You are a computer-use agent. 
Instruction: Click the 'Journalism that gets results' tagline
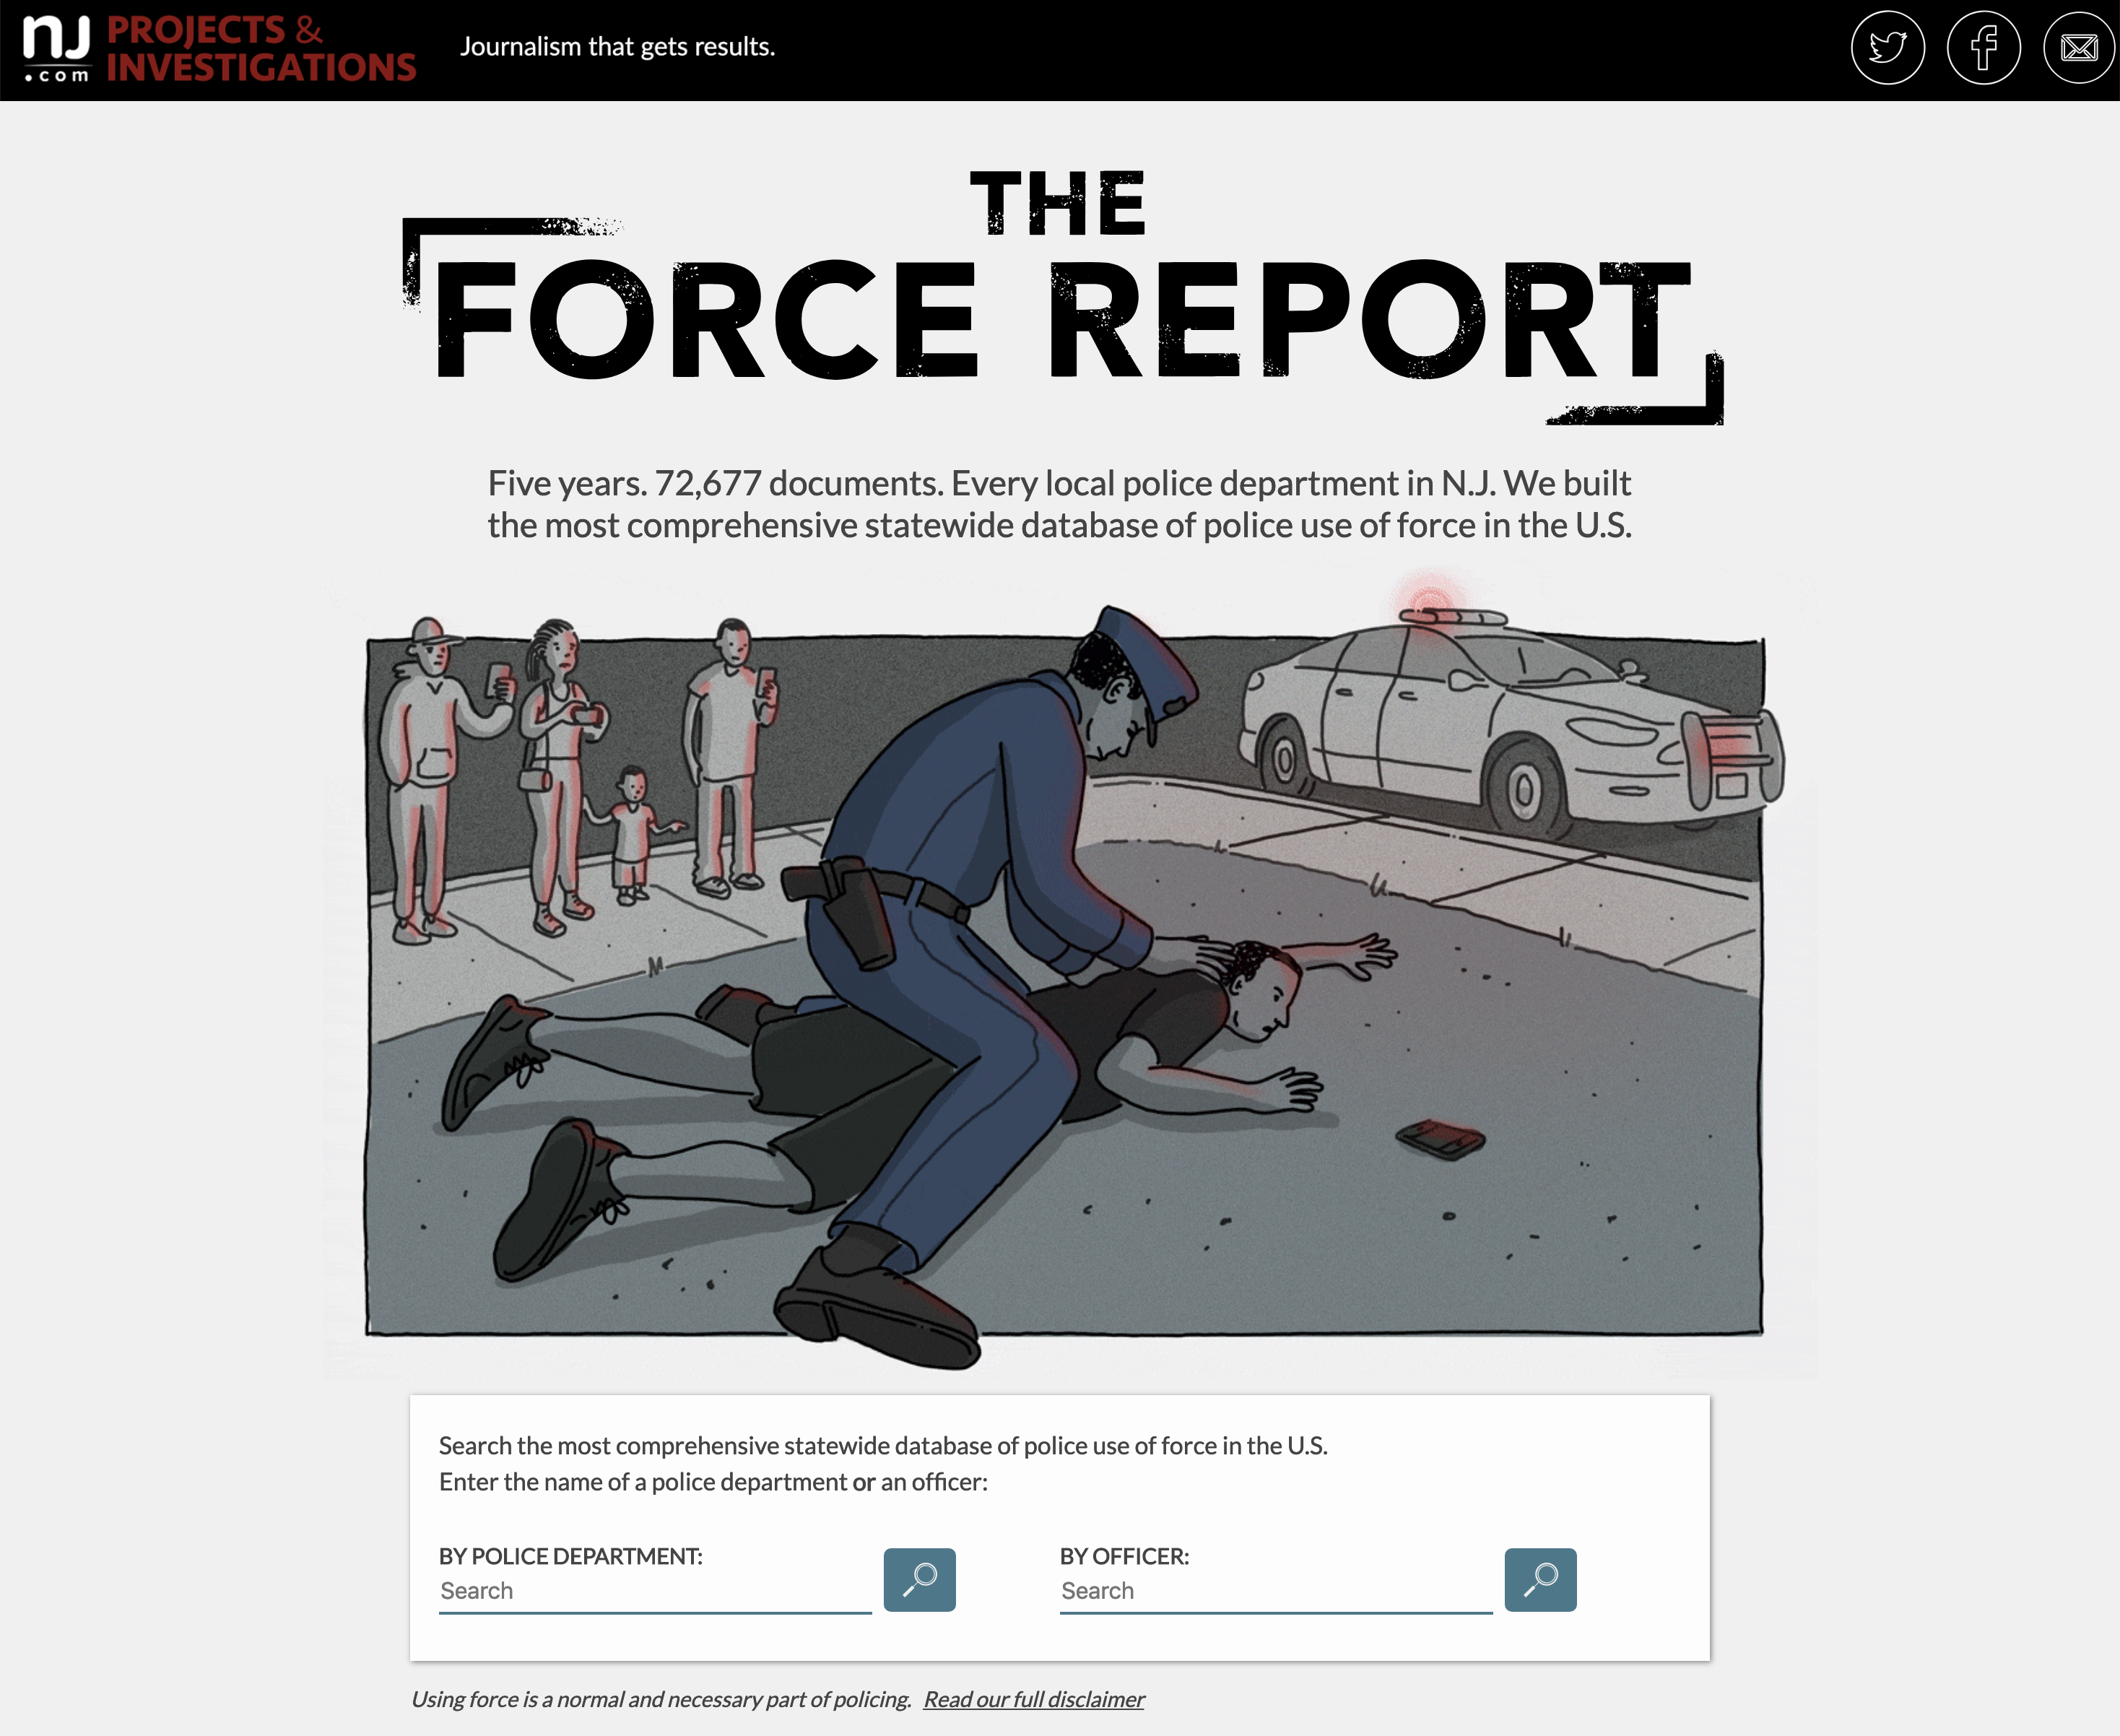[x=617, y=47]
